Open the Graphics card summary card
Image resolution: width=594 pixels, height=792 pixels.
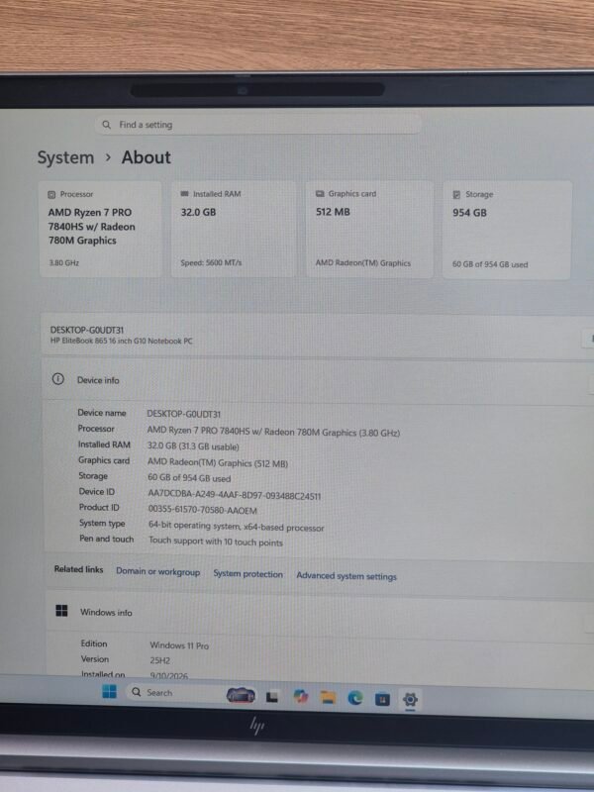point(369,230)
